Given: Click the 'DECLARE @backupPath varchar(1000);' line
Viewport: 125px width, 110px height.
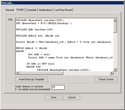Looking at the screenshot, I should click(64, 70).
